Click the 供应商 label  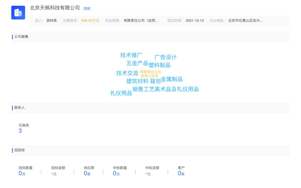[x=89, y=168]
